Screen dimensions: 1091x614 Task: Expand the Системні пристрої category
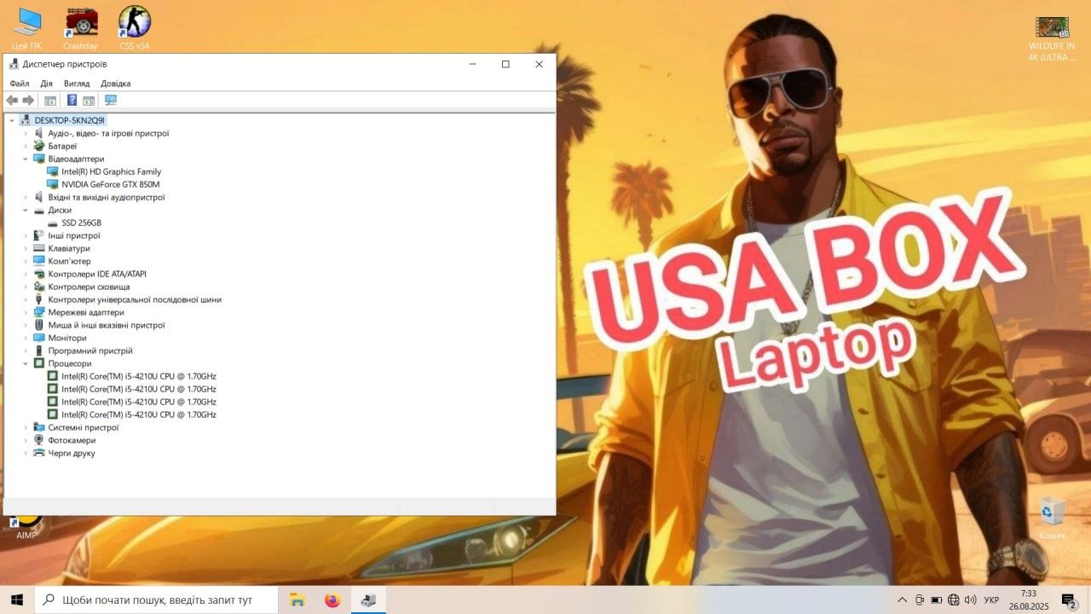(26, 427)
